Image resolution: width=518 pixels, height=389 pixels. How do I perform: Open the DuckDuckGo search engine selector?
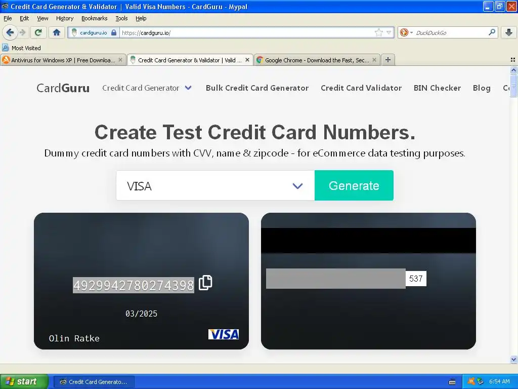pyautogui.click(x=406, y=32)
